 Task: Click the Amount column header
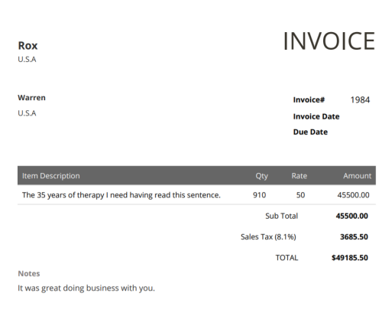tap(357, 176)
